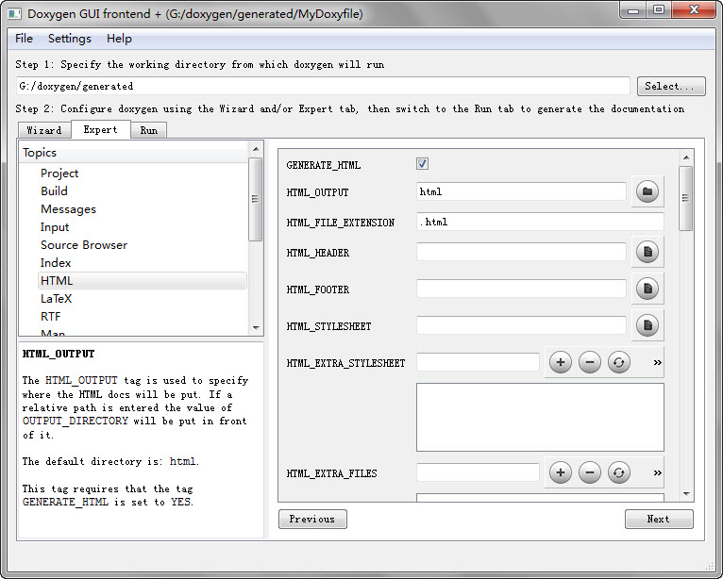Click topics list scrollbar thumb
The image size is (723, 579).
pyautogui.click(x=255, y=199)
